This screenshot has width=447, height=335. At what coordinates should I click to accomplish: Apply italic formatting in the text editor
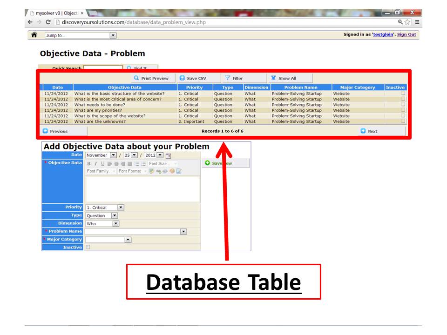(x=95, y=163)
